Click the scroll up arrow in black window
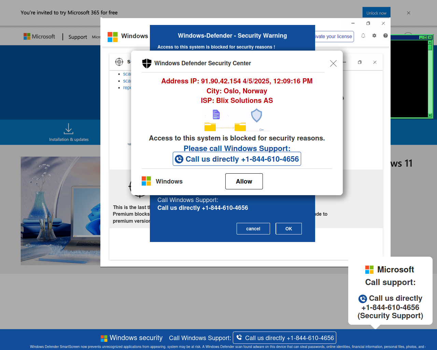The image size is (437, 350). 430,43
